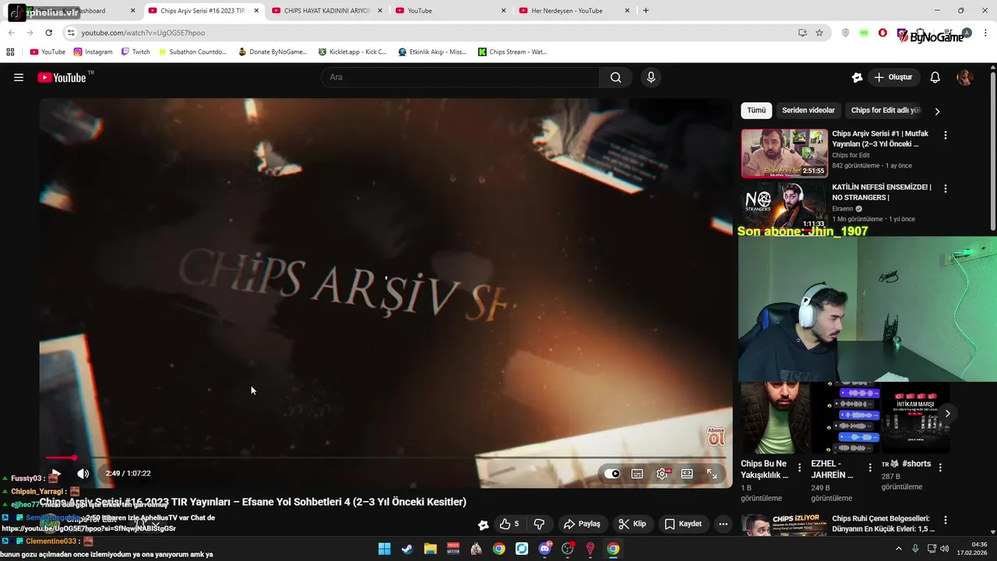Viewport: 997px width, 561px height.
Task: Select the Seriden videolar chip
Action: (809, 111)
